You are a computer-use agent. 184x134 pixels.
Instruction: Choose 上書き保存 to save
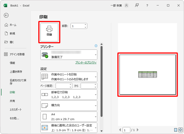point(16,72)
